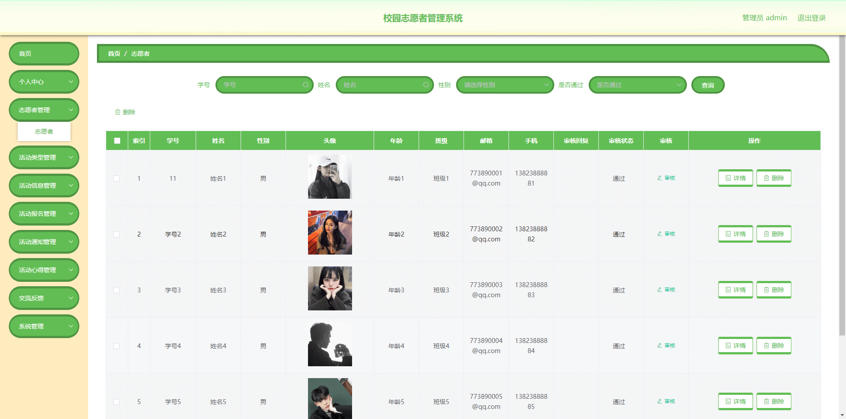
Task: Expand the 活动通知管理 menu
Action: [44, 242]
